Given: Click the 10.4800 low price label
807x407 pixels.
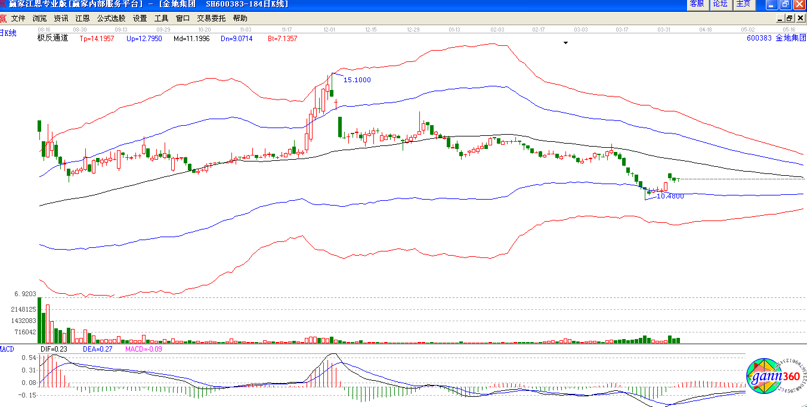Looking at the screenshot, I should tap(670, 195).
